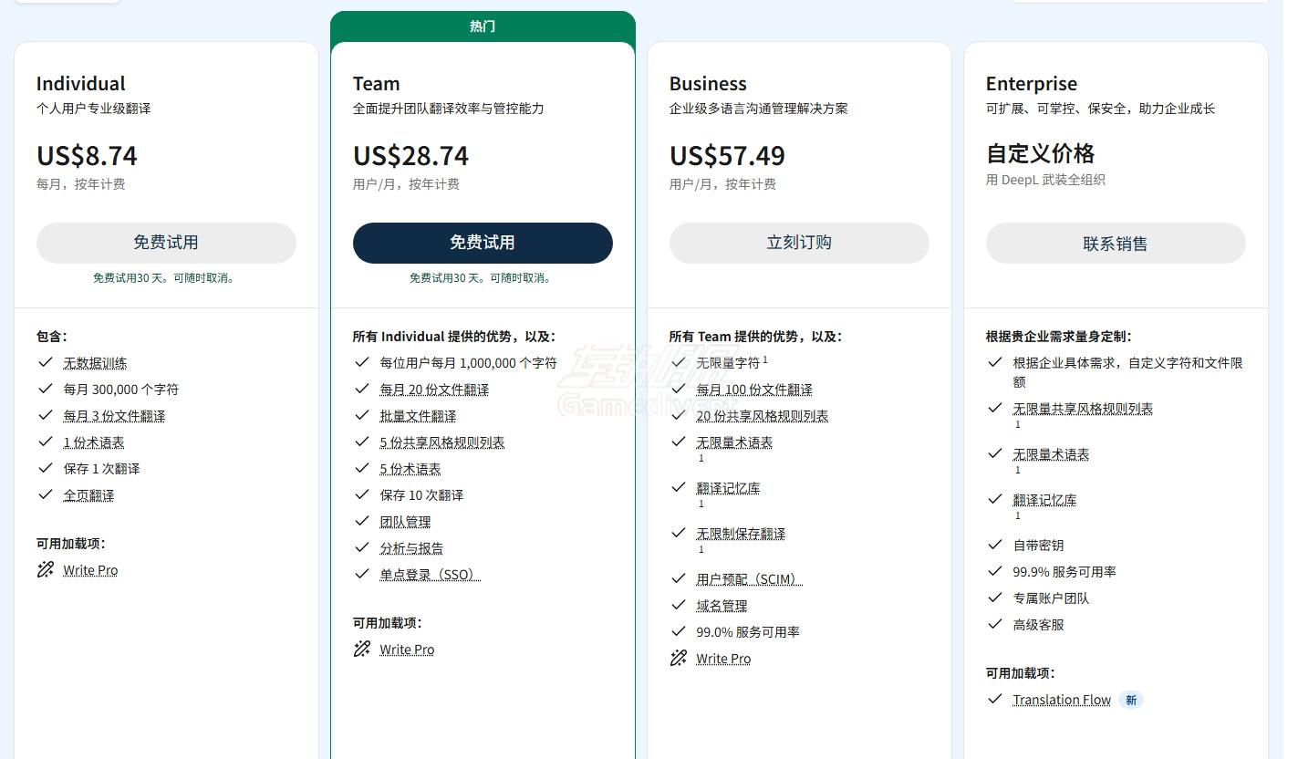Open the 全页翻译 feature link
The width and height of the screenshot is (1298, 759).
click(88, 495)
